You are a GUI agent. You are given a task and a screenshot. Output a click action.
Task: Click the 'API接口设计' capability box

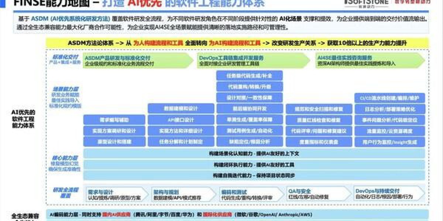pos(181,120)
